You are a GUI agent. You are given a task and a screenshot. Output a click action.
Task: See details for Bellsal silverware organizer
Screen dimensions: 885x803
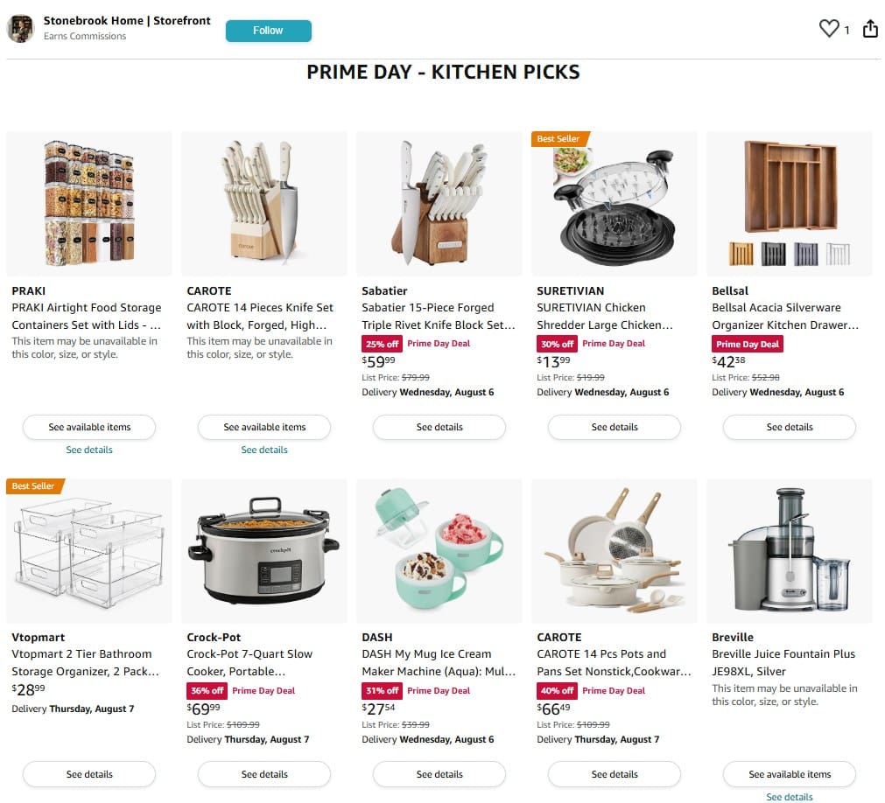point(789,428)
